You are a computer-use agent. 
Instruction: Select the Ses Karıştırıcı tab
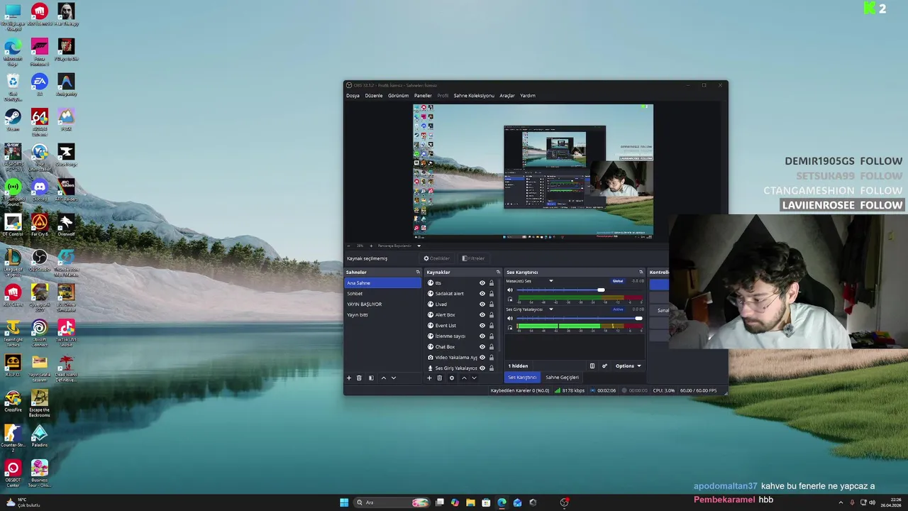click(x=522, y=378)
